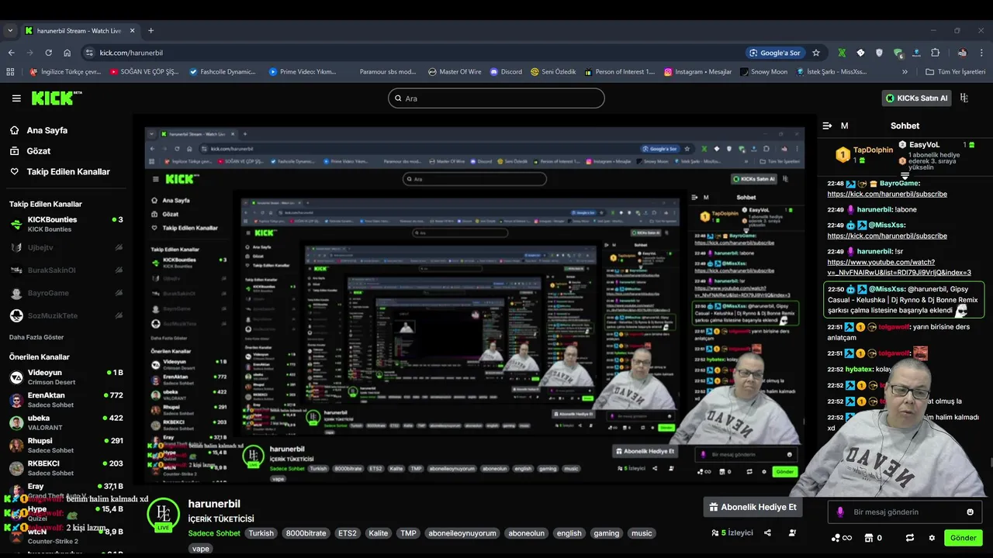This screenshot has height=558, width=993.
Task: Open the KICKBounties followed channel
Action: click(65, 224)
